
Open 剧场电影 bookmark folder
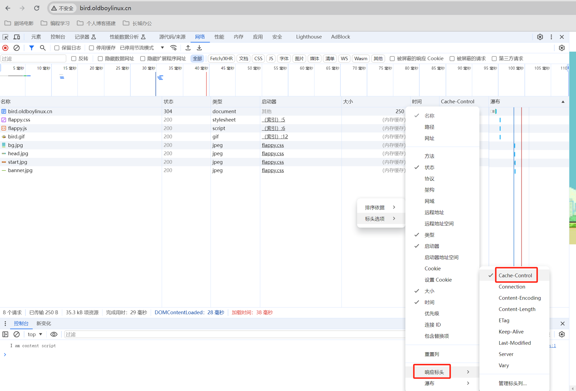click(19, 23)
